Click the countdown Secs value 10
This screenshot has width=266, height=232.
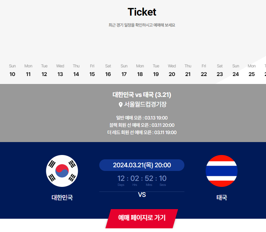point(163,178)
